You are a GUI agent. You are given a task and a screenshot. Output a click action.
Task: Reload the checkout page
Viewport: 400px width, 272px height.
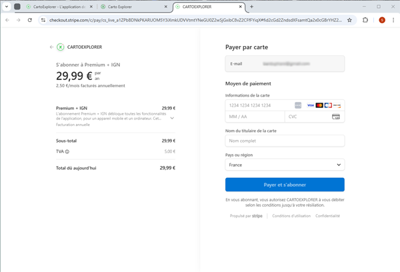(29, 20)
